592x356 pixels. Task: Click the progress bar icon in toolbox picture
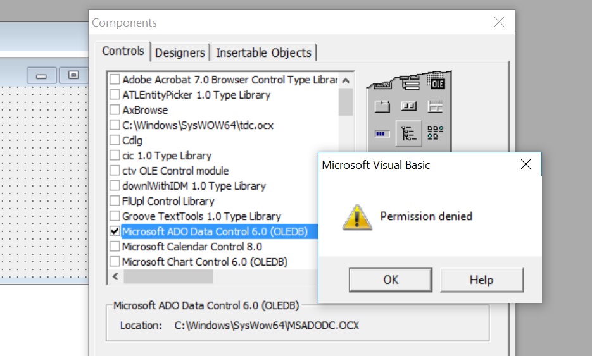click(x=382, y=133)
